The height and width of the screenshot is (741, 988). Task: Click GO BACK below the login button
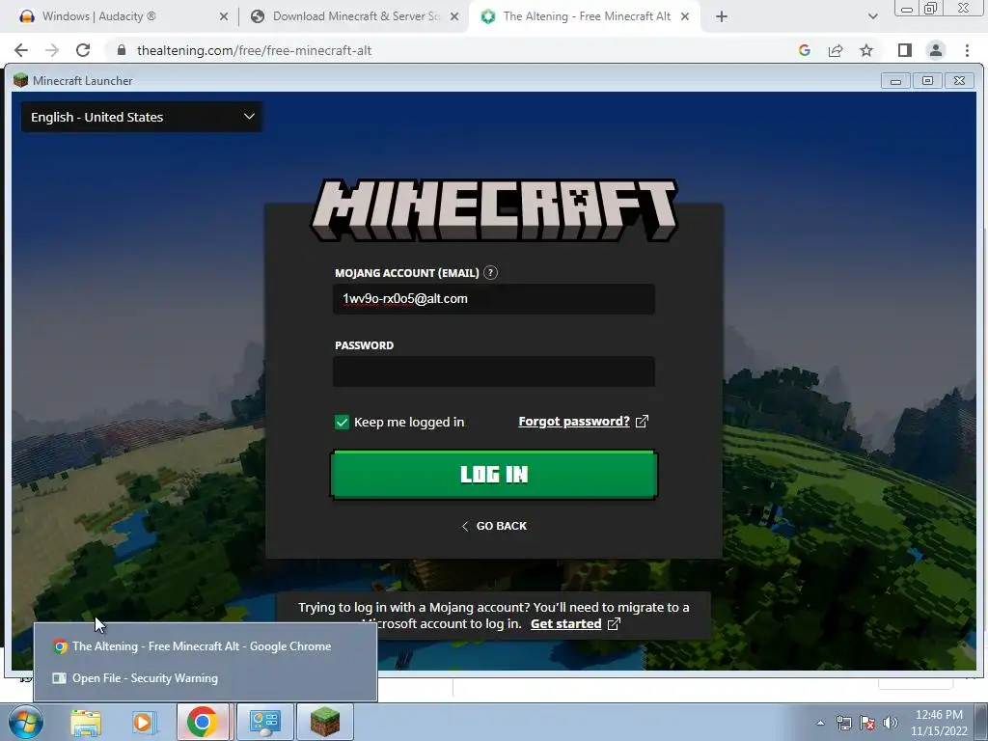click(x=494, y=526)
